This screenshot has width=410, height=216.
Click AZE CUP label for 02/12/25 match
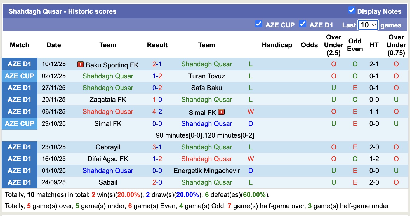click(x=20, y=76)
